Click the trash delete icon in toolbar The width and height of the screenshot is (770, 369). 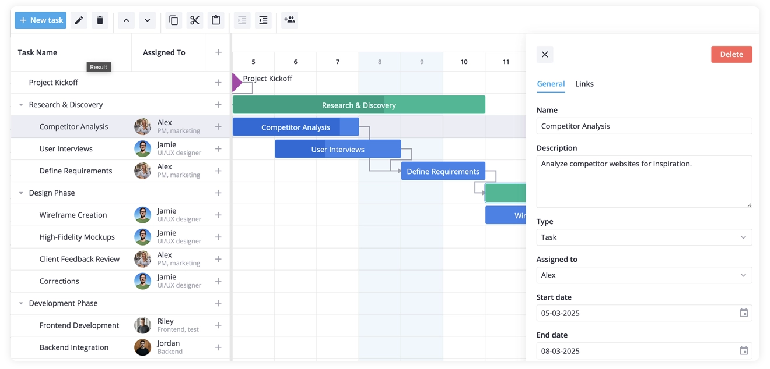[x=100, y=20]
